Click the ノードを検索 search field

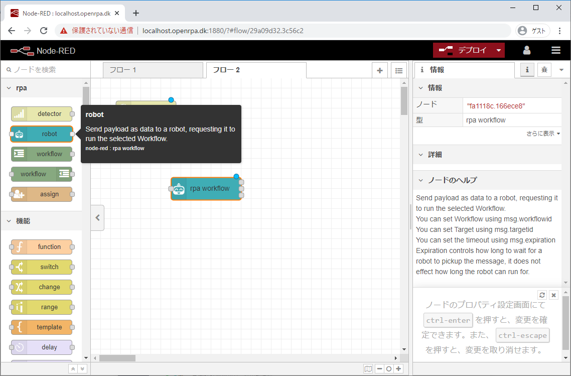[x=46, y=70]
